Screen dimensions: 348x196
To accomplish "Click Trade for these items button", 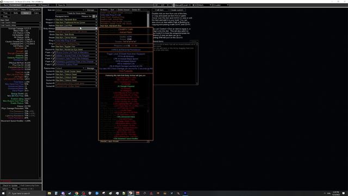I will [x=76, y=13].
